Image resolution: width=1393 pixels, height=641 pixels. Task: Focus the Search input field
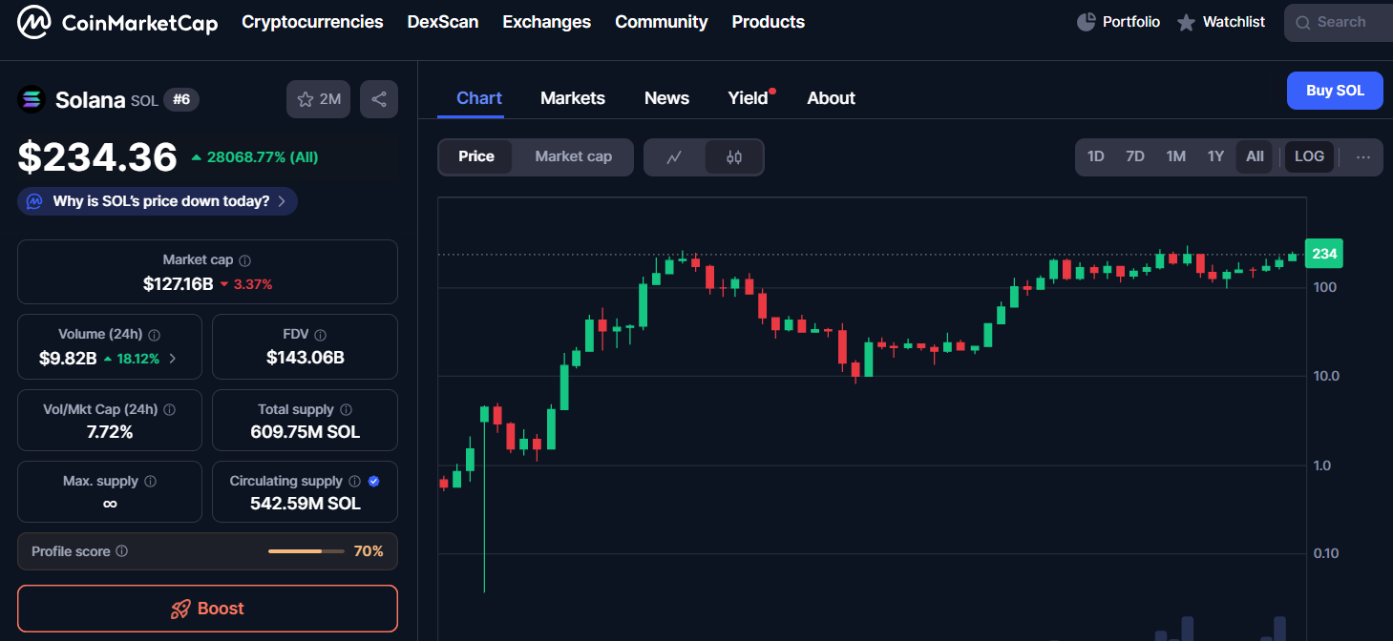click(1339, 22)
